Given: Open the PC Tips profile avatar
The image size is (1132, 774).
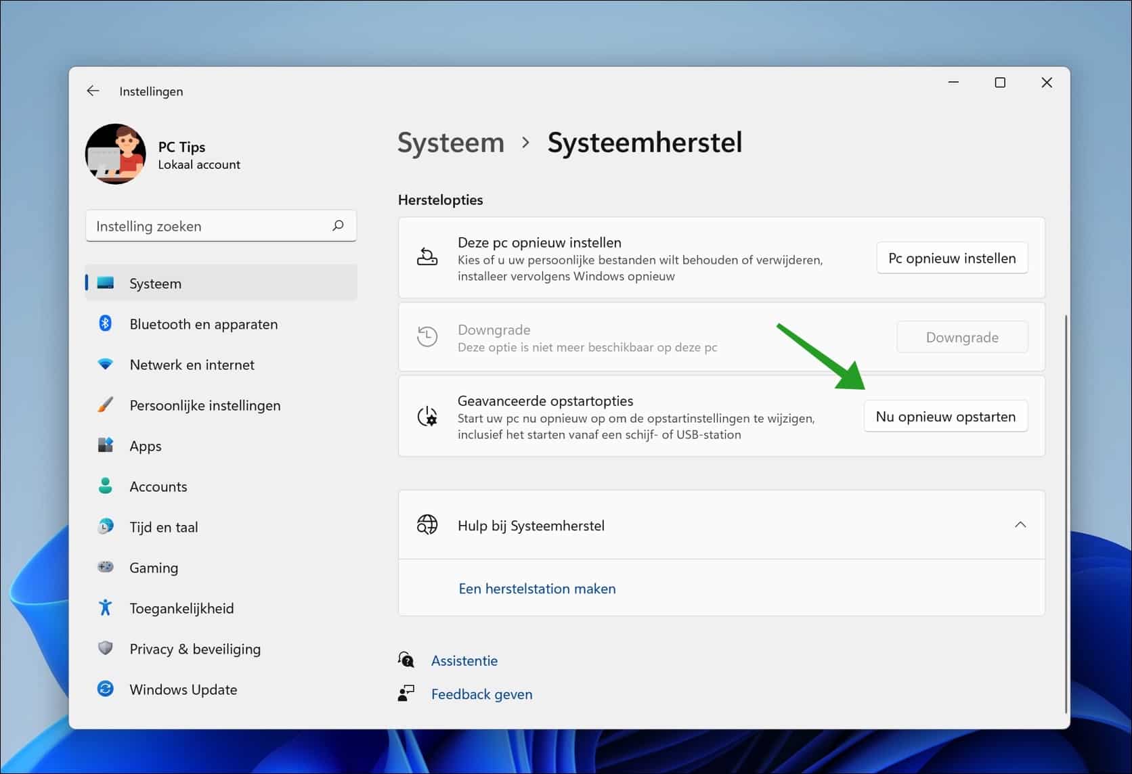Looking at the screenshot, I should click(x=115, y=154).
